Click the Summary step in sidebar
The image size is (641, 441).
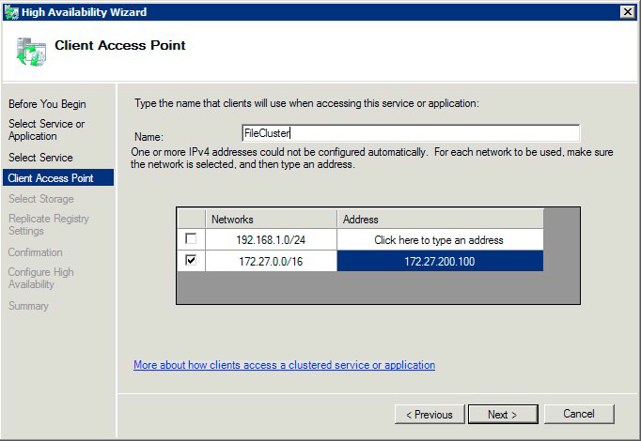pyautogui.click(x=28, y=306)
